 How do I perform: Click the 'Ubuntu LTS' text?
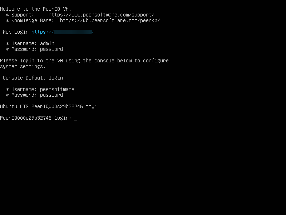click(14, 106)
